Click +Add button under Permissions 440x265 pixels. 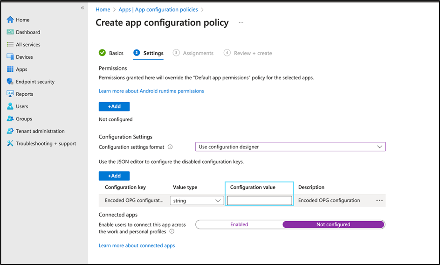(114, 107)
